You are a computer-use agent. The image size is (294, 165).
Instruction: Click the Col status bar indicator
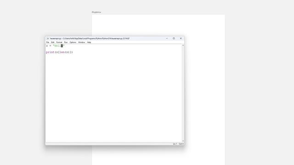point(181,144)
